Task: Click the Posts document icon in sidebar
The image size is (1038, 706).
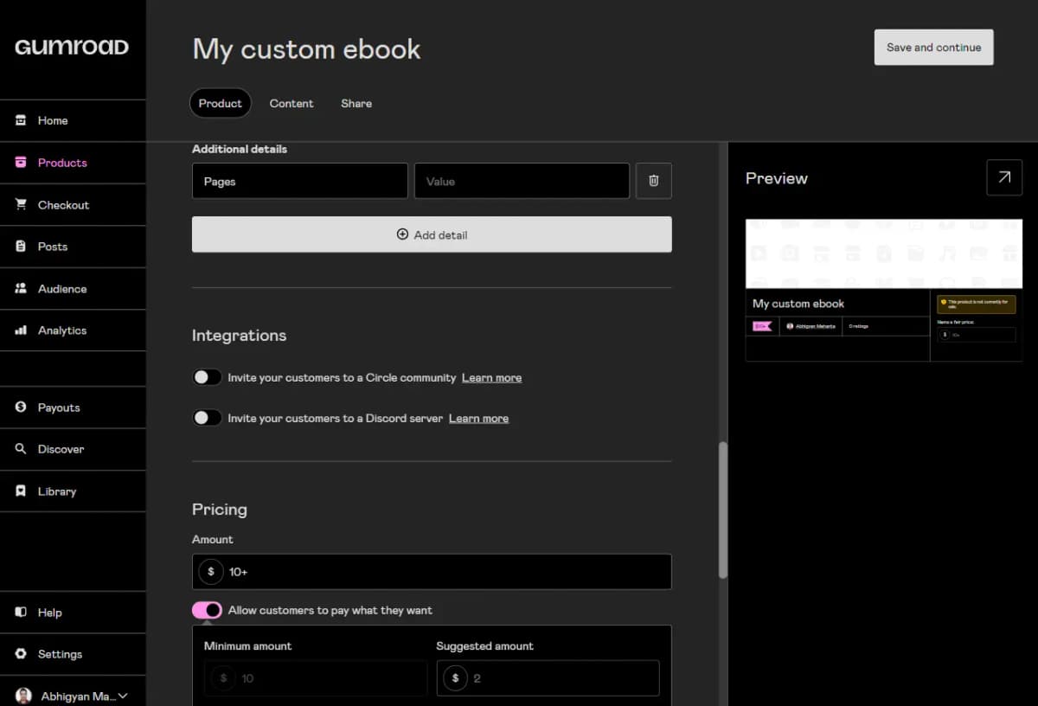Action: point(21,247)
